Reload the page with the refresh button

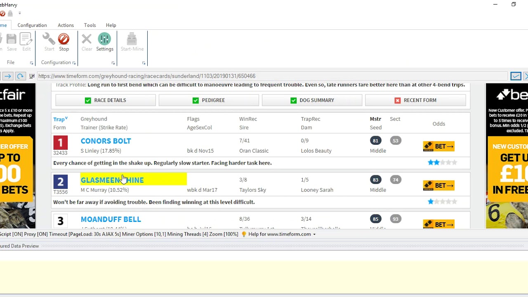(20, 76)
